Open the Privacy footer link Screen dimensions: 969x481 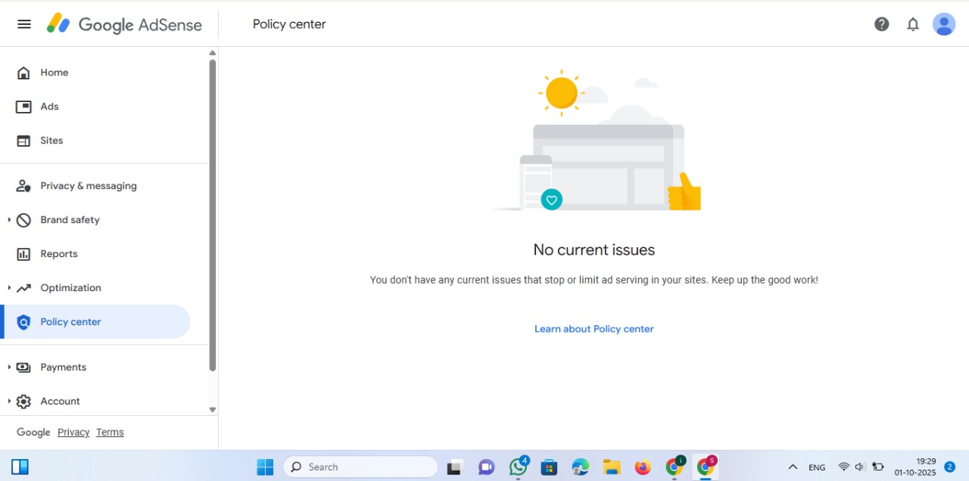pos(73,433)
